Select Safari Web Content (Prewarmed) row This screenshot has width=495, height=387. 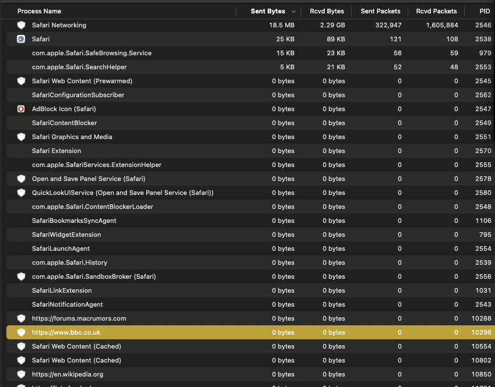250,81
